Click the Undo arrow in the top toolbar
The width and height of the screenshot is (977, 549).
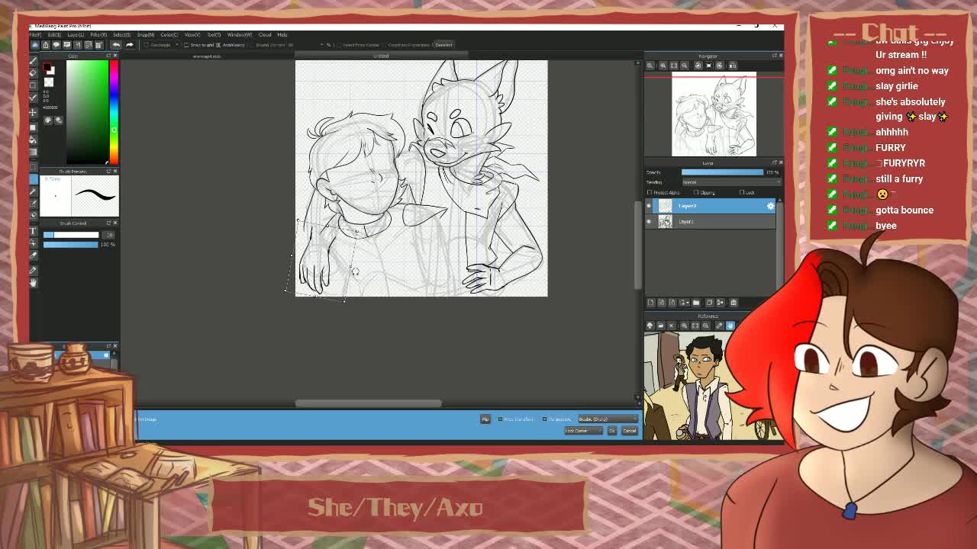(116, 45)
